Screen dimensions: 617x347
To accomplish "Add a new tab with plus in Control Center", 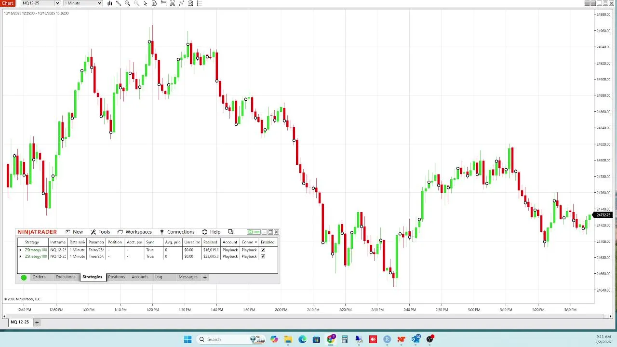I will click(205, 277).
